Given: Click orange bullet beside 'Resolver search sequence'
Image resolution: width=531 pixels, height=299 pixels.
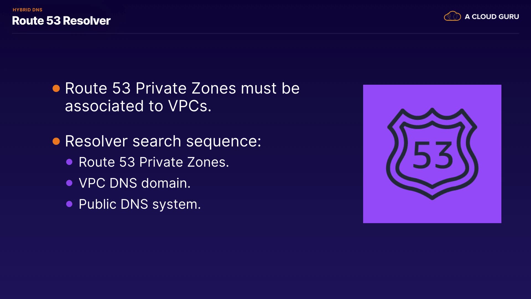Looking at the screenshot, I should (56, 141).
